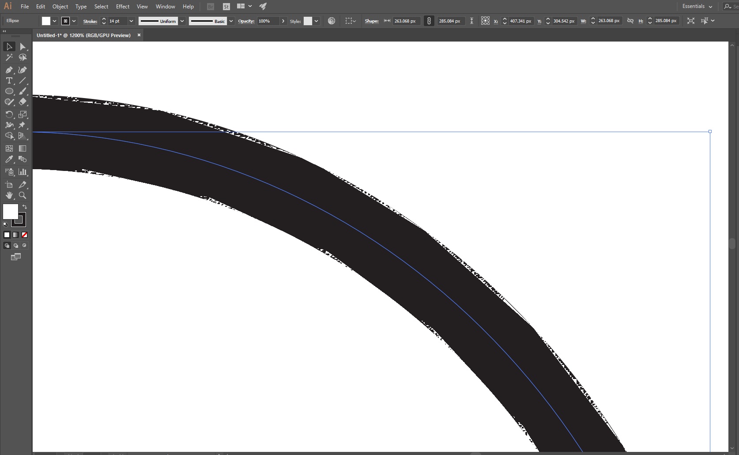Open the File menu
The height and width of the screenshot is (455, 739).
[25, 6]
